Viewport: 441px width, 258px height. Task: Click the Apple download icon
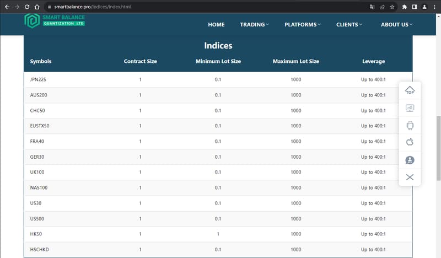pyautogui.click(x=410, y=142)
